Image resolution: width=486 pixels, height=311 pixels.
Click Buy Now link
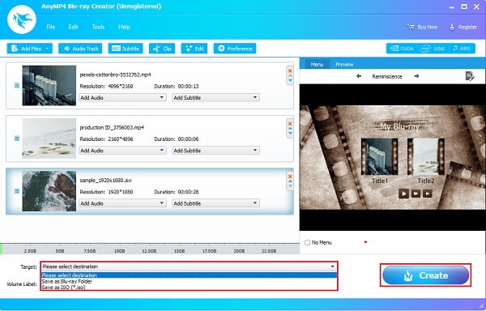click(x=423, y=27)
